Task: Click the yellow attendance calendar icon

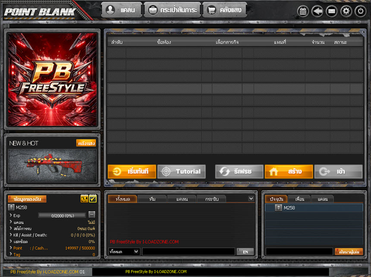Action: (x=84, y=198)
